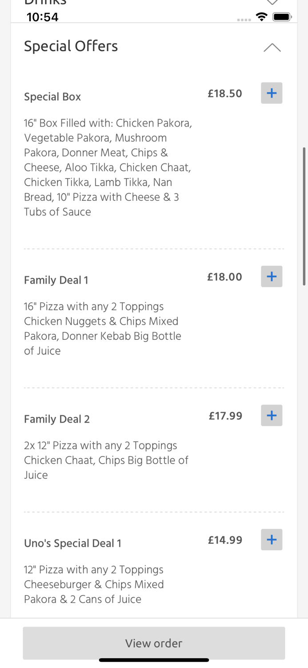Viewport: 308px width, 668px height.
Task: Tap the Special Offers section heading
Action: point(71,46)
